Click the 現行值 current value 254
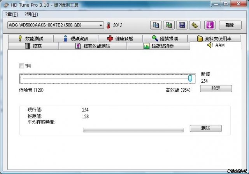This screenshot has width=249, height=174. [85, 110]
